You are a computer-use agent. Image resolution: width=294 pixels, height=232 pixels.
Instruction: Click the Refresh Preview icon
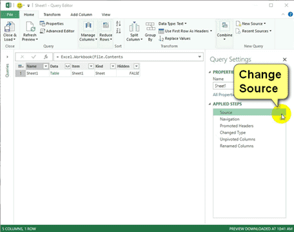click(x=30, y=26)
